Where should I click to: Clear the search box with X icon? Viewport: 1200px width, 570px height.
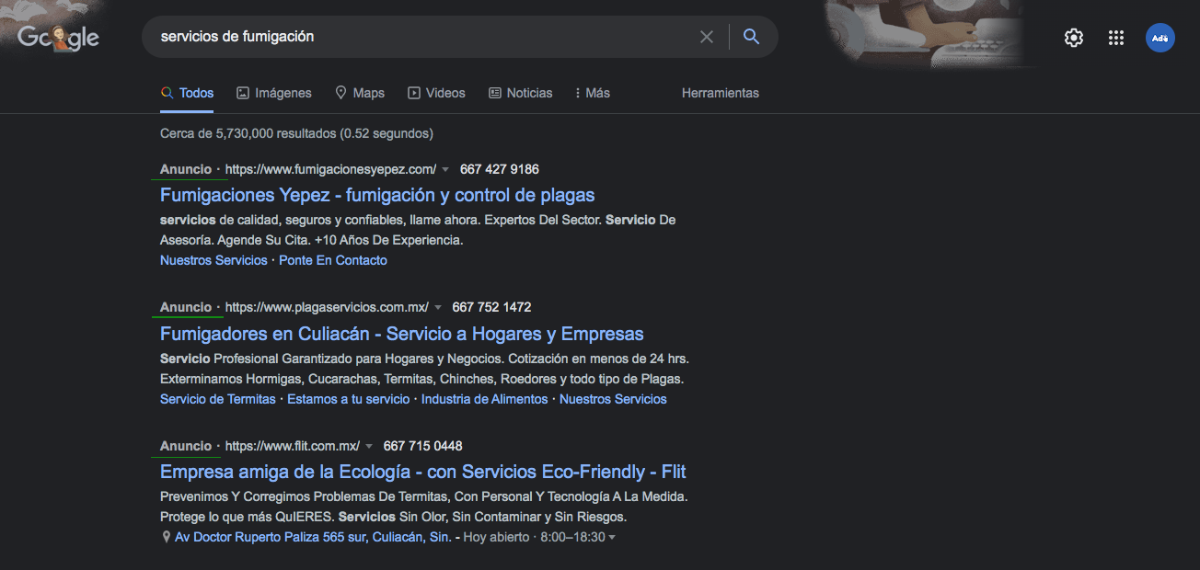coord(707,37)
